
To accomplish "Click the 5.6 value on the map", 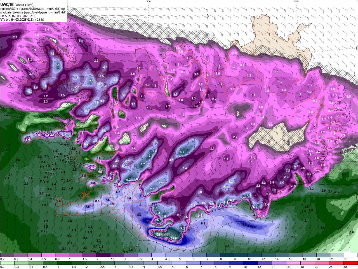I will (x=96, y=102).
